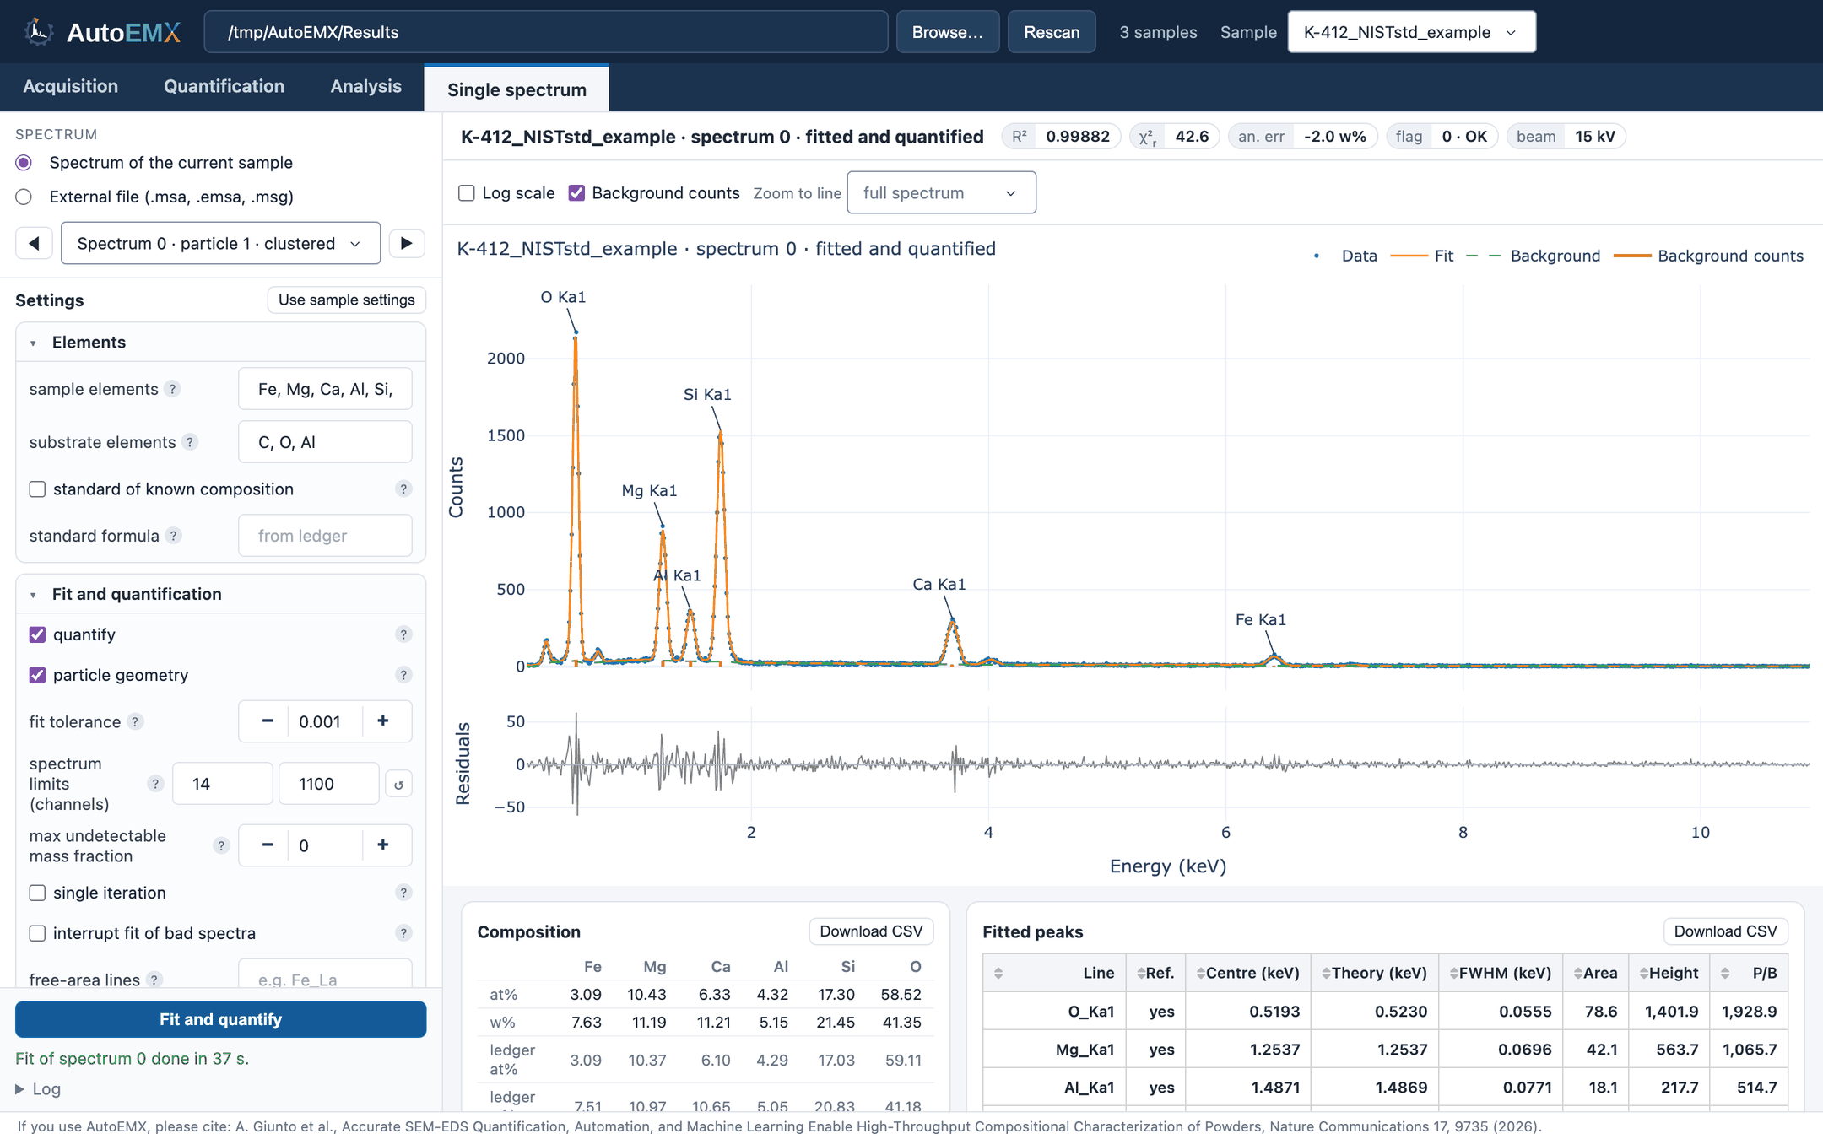Go to previous spectrum arrow
This screenshot has width=1823, height=1139.
click(34, 244)
